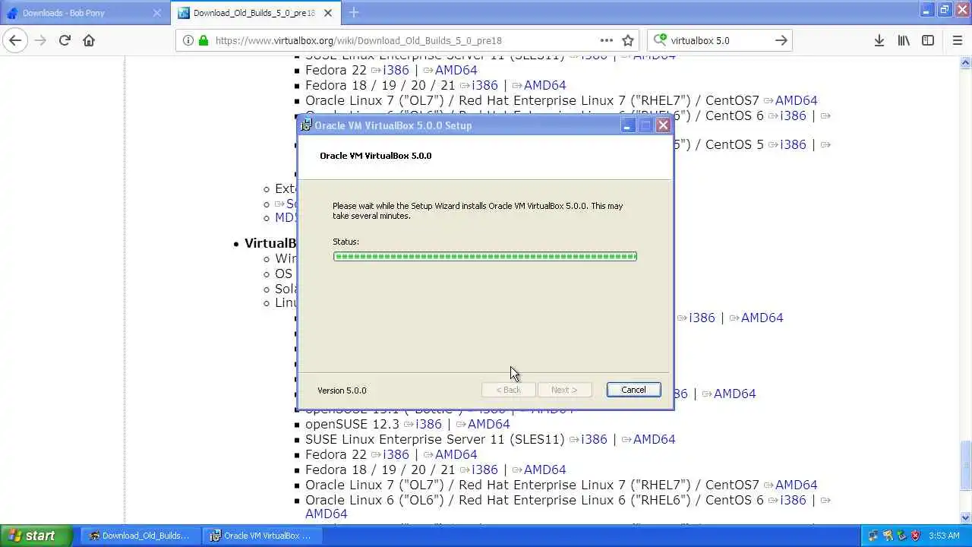Click 'Version 5.0.0' text in setup dialog

coord(342,390)
